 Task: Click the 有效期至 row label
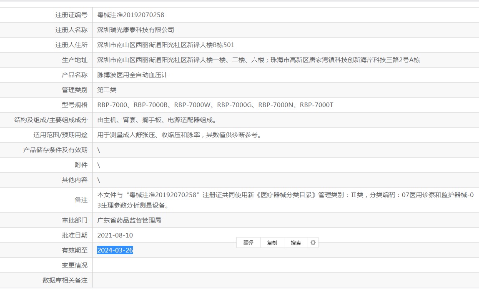coord(75,250)
